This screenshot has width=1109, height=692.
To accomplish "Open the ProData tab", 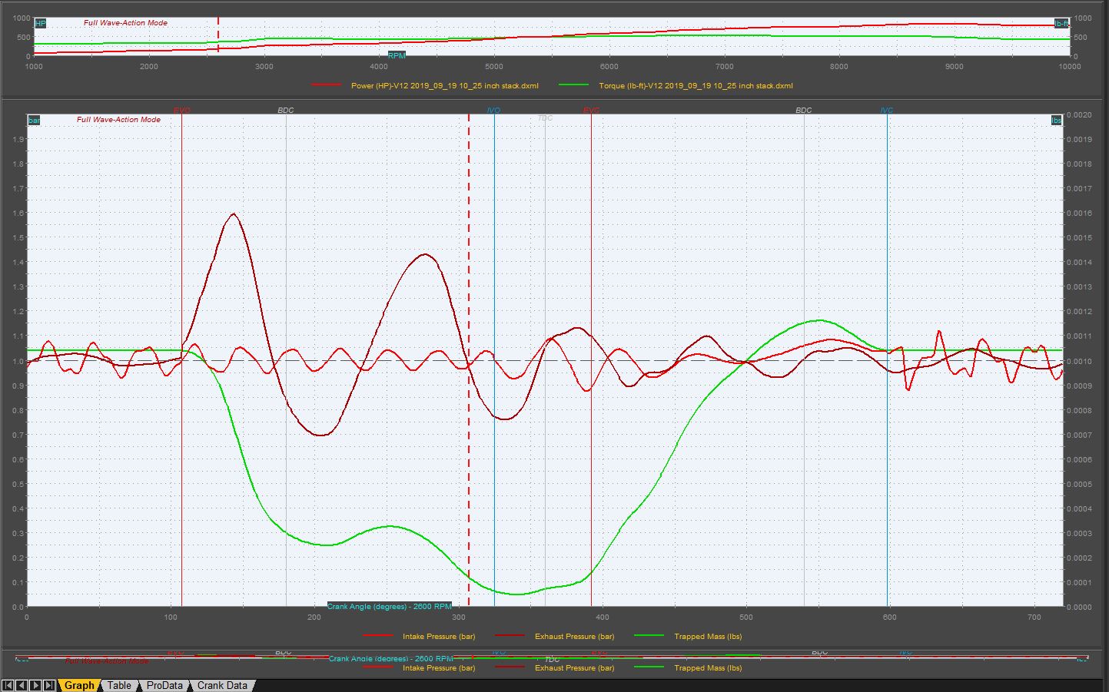I will tap(164, 685).
